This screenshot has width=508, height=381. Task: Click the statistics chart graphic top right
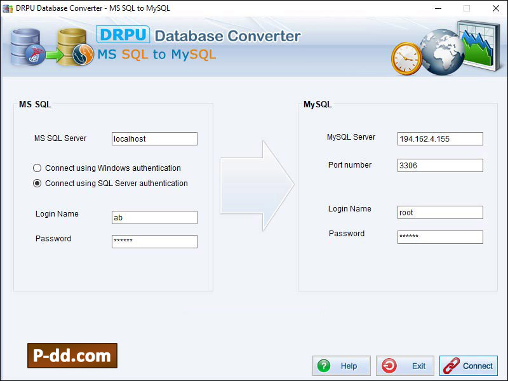[x=479, y=44]
